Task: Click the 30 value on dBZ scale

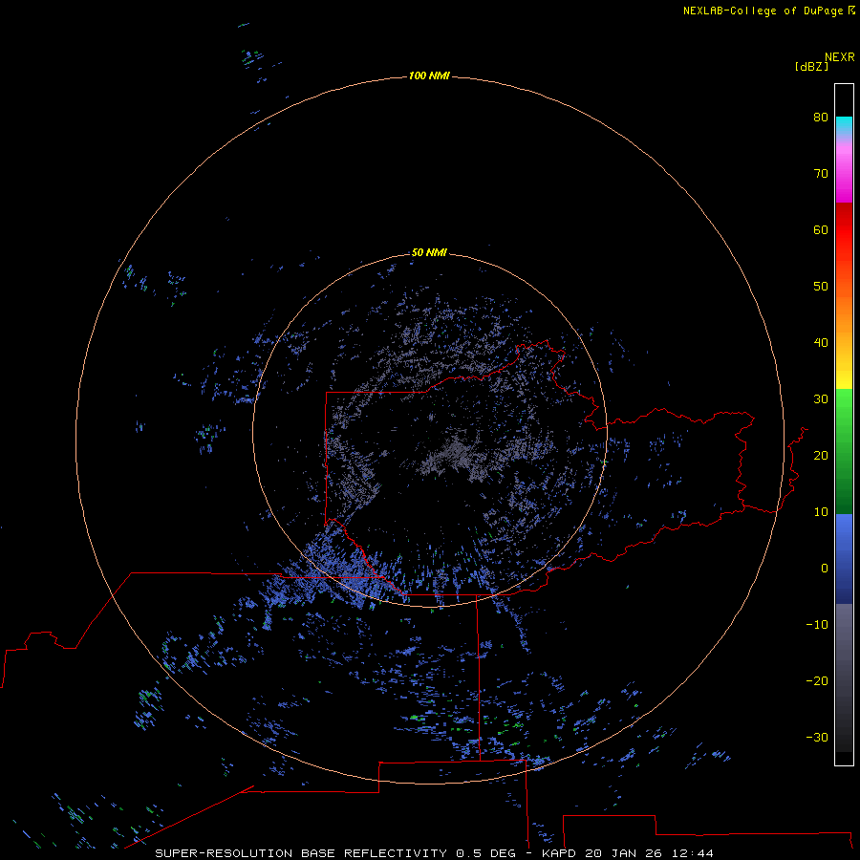Action: [x=821, y=398]
